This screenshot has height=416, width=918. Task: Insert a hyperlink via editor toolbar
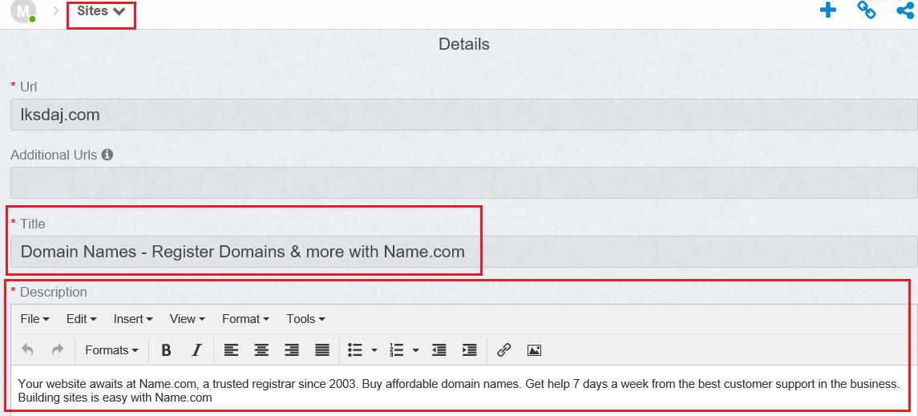pyautogui.click(x=503, y=350)
